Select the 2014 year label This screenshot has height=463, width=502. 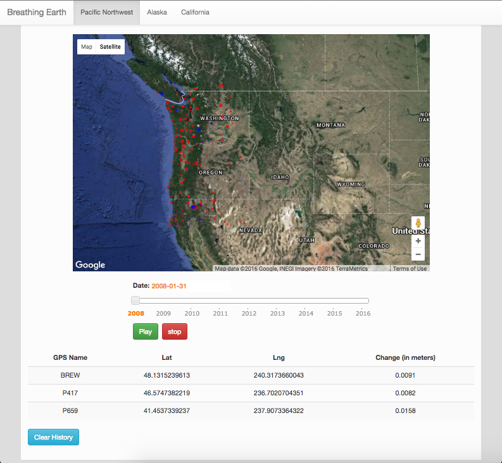point(306,313)
